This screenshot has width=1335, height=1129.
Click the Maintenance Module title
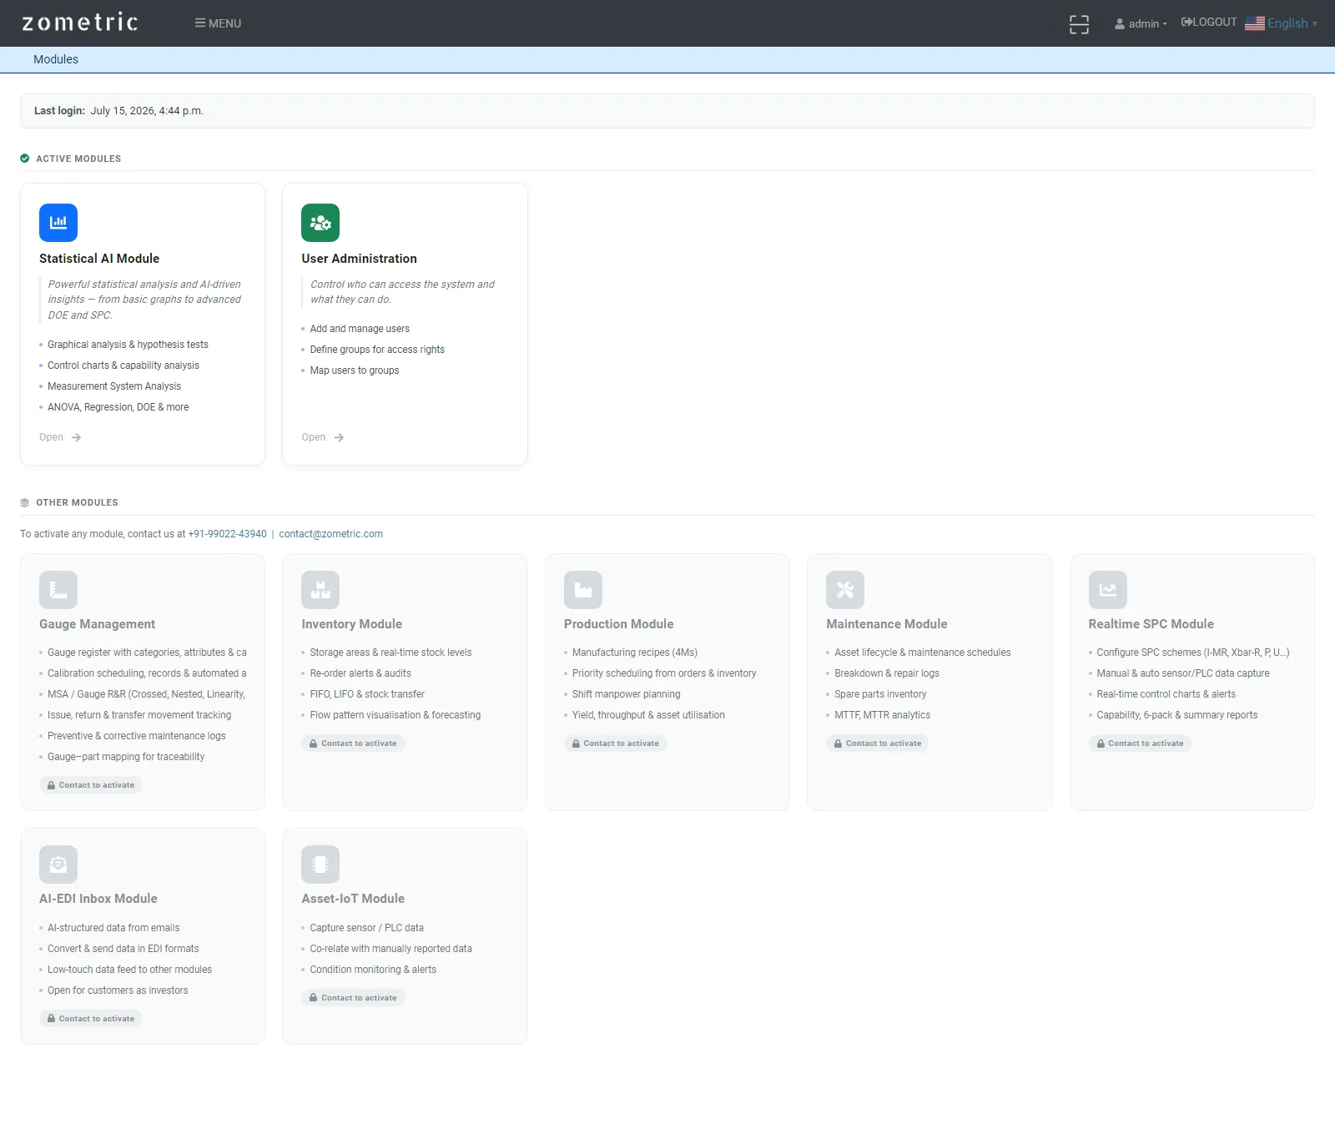tap(886, 624)
